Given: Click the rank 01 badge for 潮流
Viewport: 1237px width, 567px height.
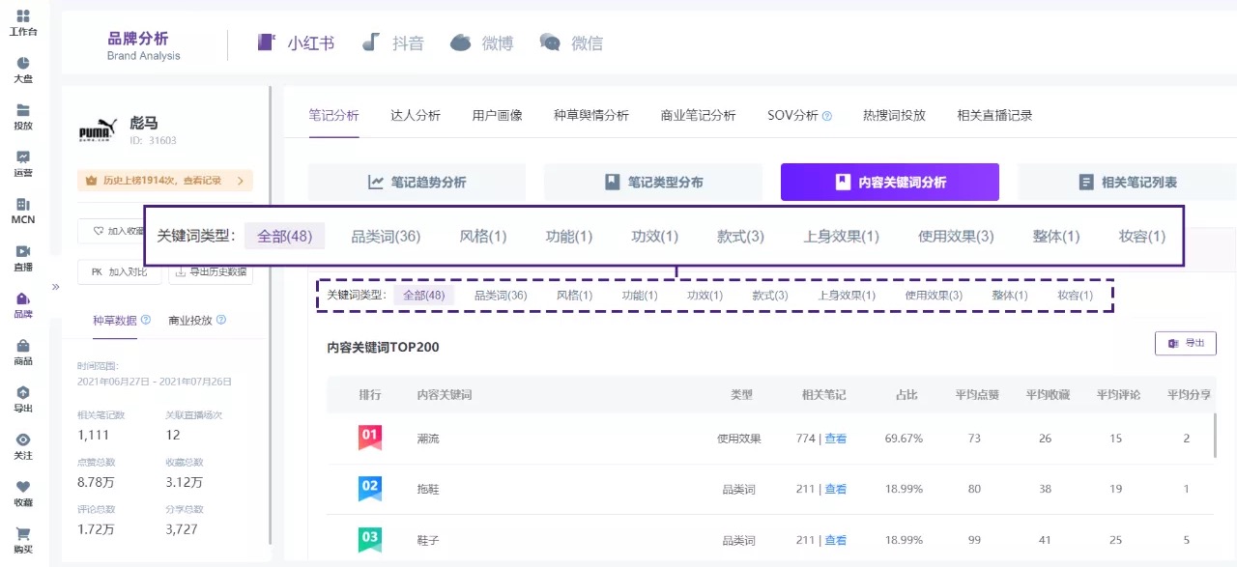Looking at the screenshot, I should pos(369,438).
